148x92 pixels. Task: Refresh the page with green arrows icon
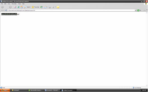(18, 7)
